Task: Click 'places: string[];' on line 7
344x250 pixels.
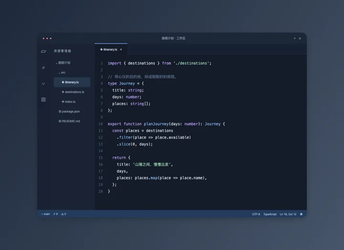Action: pyautogui.click(x=131, y=104)
